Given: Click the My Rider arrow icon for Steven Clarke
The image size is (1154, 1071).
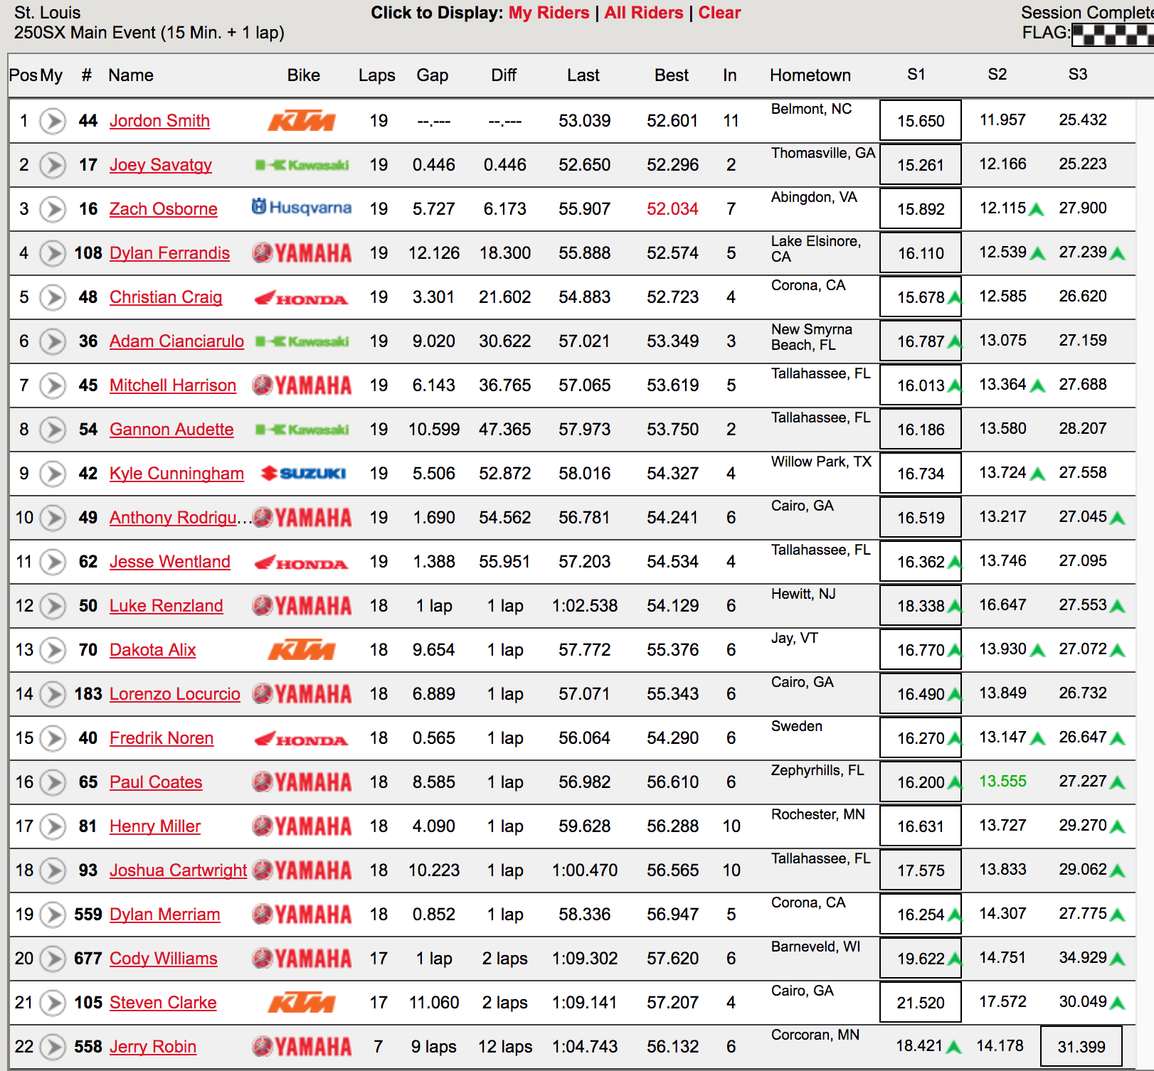Looking at the screenshot, I should 53,1003.
